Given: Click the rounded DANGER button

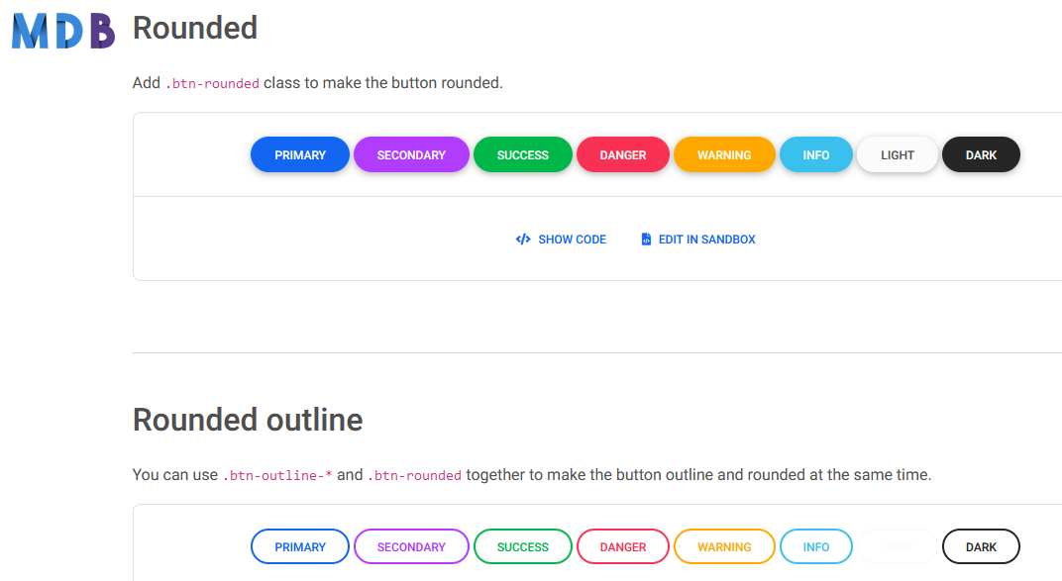Looking at the screenshot, I should (622, 154).
